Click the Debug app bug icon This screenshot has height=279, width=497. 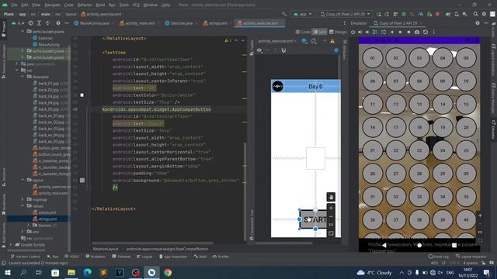click(x=404, y=14)
